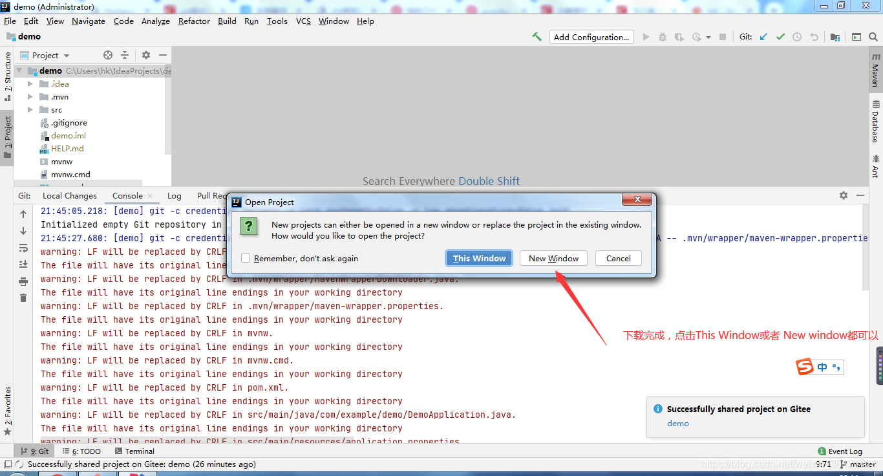
Task: Open the File menu
Action: (x=10, y=21)
